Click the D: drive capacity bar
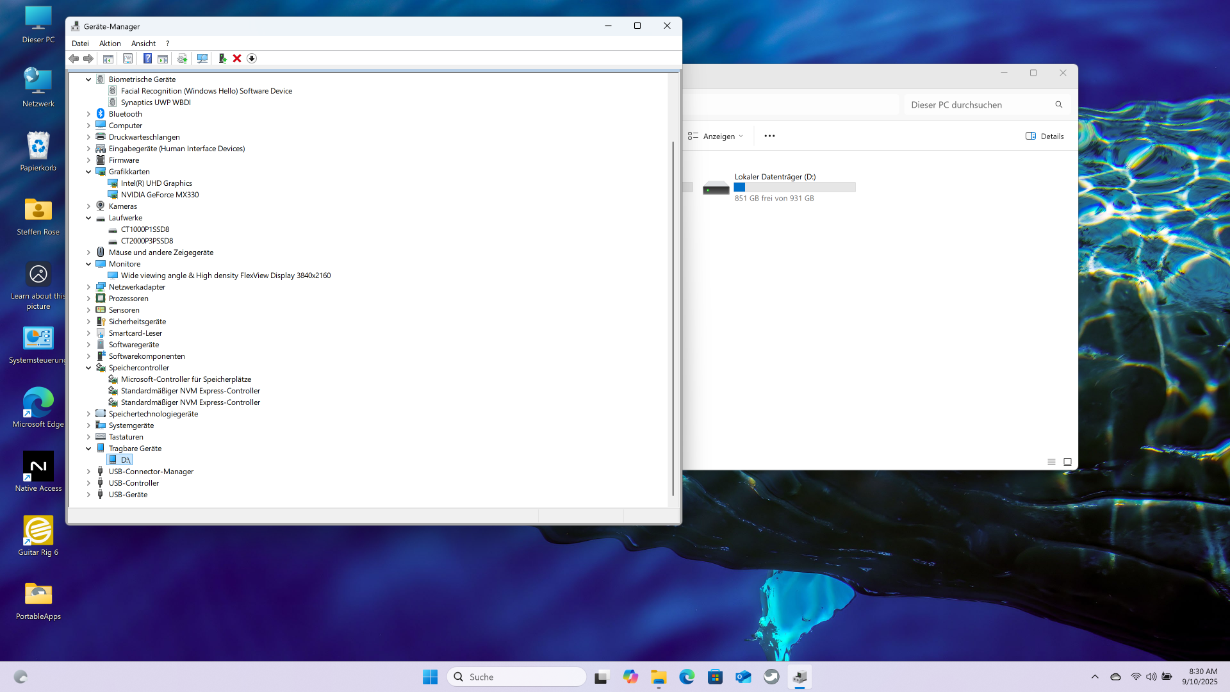1230x692 pixels. (x=794, y=187)
